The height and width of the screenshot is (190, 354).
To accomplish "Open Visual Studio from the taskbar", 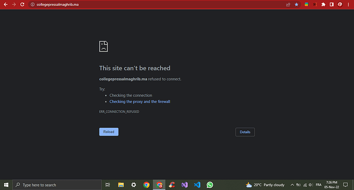I will [x=185, y=185].
